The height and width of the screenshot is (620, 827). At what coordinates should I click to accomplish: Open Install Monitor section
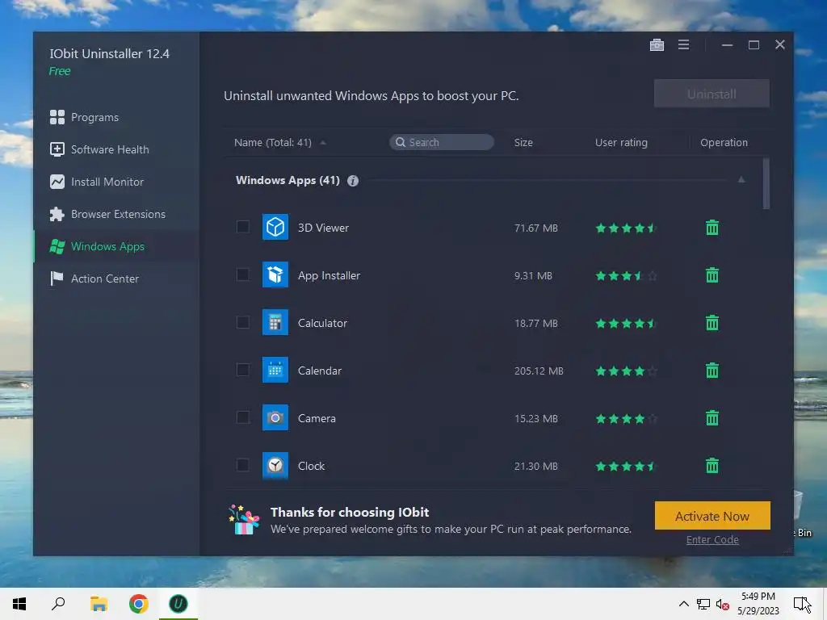116,182
